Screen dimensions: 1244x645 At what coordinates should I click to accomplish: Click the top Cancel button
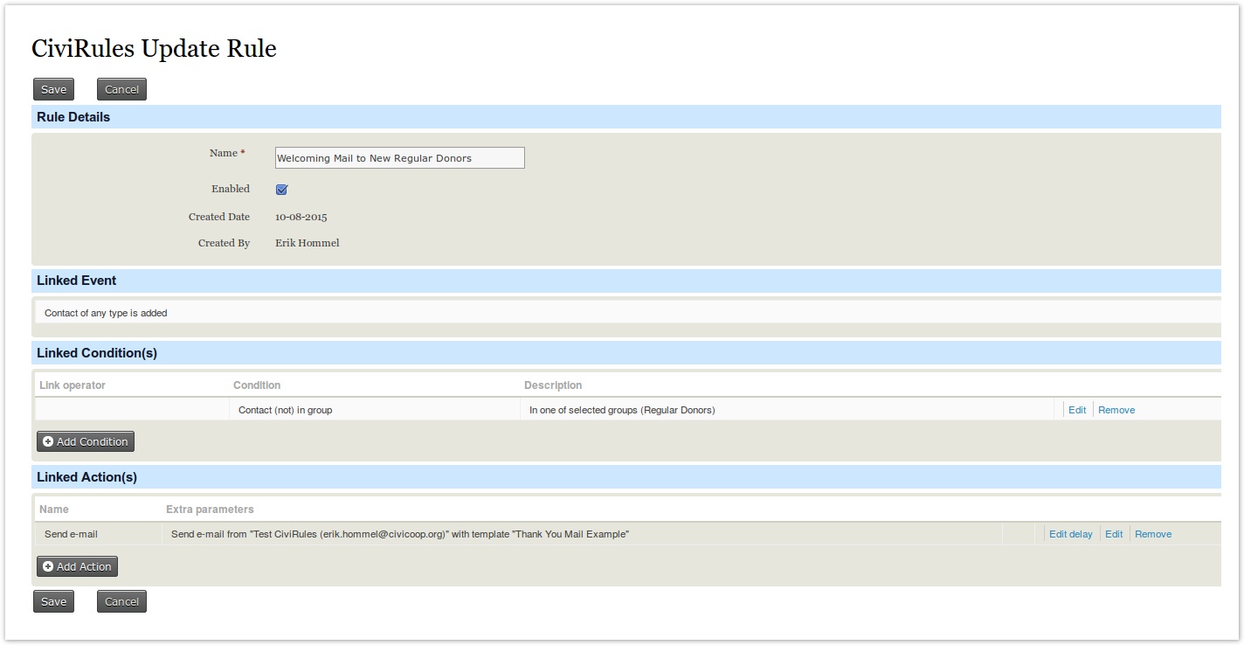pos(121,89)
